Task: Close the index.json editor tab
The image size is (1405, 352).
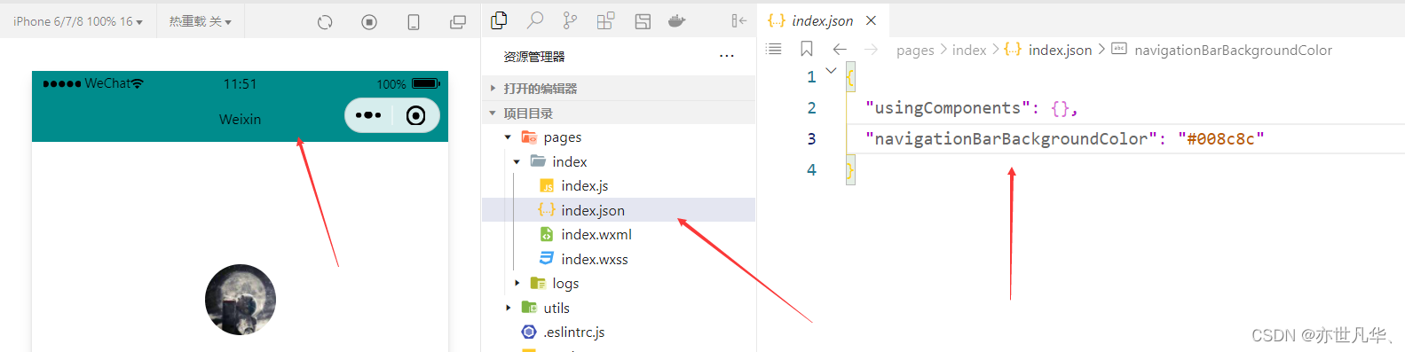Action: pyautogui.click(x=872, y=20)
